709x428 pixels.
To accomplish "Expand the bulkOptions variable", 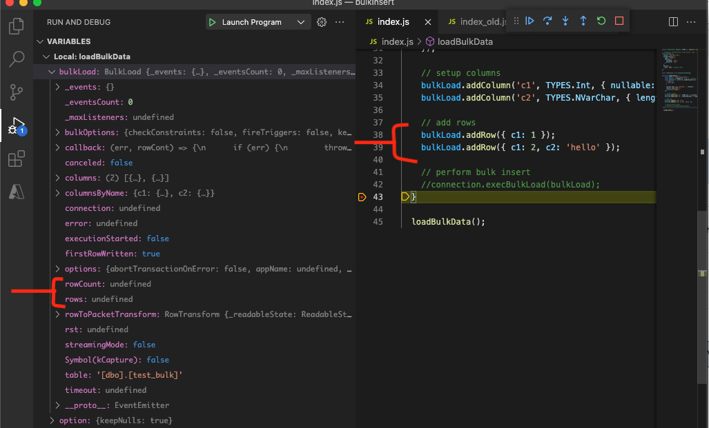I will (x=58, y=132).
